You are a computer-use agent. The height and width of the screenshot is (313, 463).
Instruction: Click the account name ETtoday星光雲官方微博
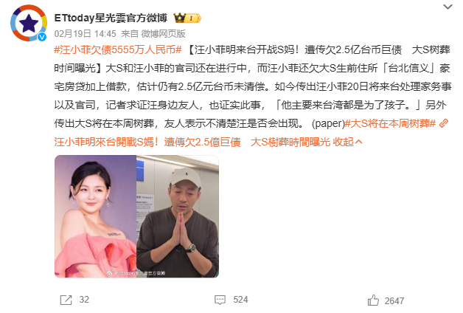coord(111,18)
